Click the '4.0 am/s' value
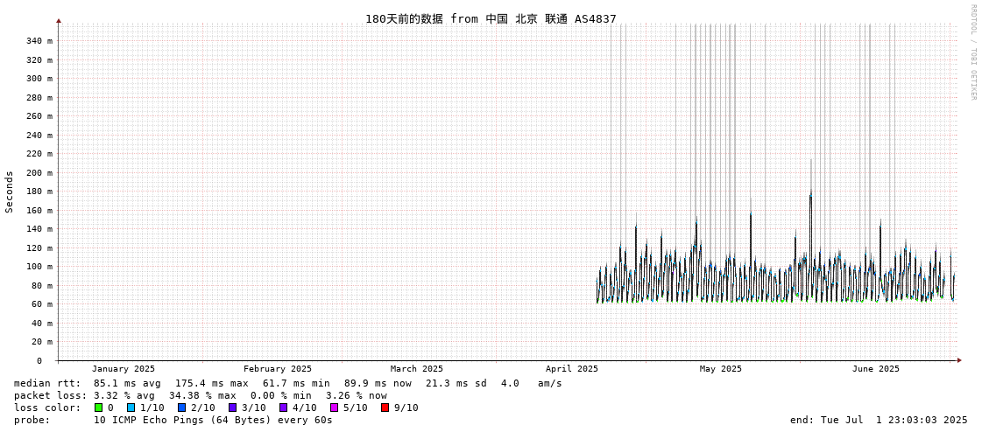This screenshot has height=432, width=982. pos(531,383)
